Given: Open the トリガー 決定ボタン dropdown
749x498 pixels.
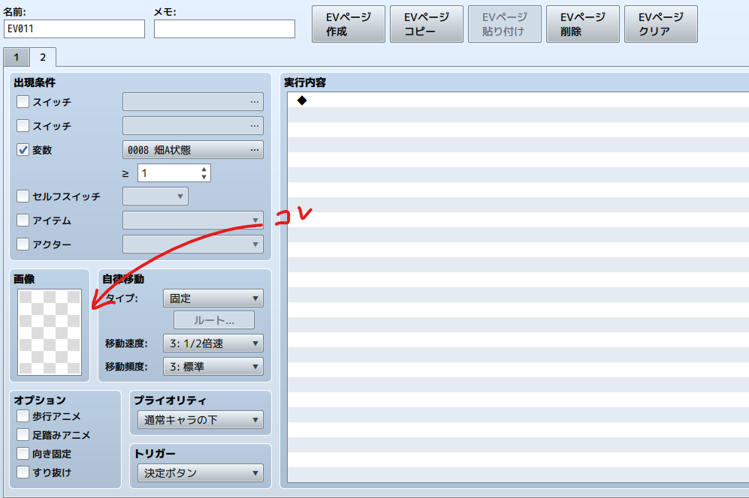Looking at the screenshot, I should pyautogui.click(x=201, y=473).
